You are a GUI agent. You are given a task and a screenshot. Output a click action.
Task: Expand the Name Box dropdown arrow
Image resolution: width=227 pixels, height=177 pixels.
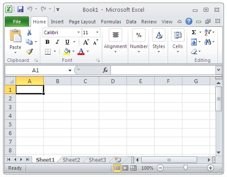pyautogui.click(x=70, y=71)
